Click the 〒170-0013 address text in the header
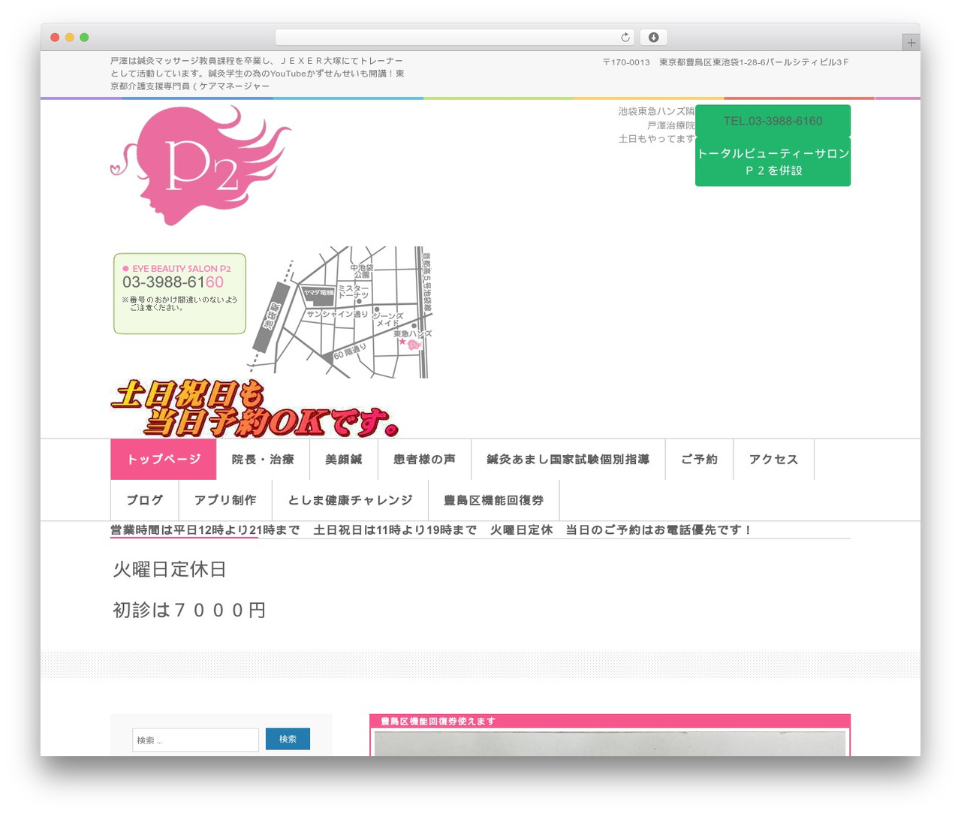This screenshot has height=814, width=961. pos(725,62)
